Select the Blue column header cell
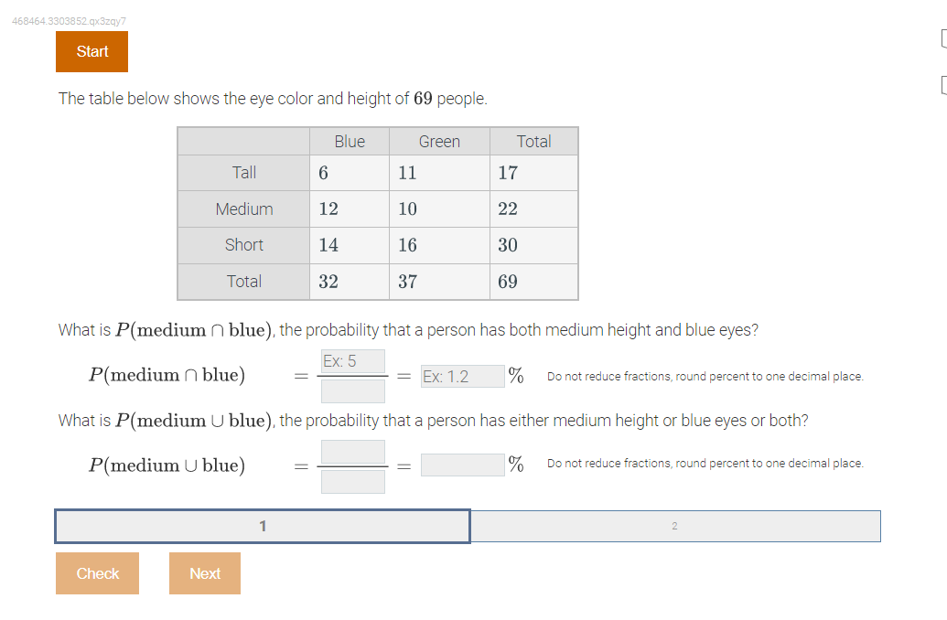Image resolution: width=947 pixels, height=620 pixels. point(349,141)
